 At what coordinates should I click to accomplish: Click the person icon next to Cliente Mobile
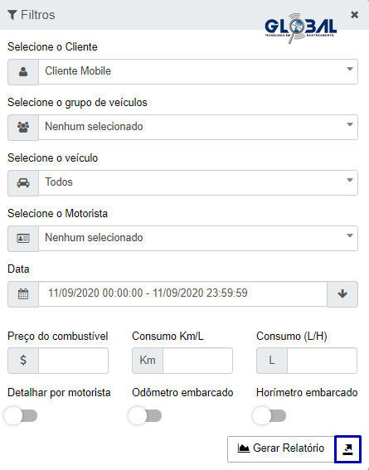(23, 71)
